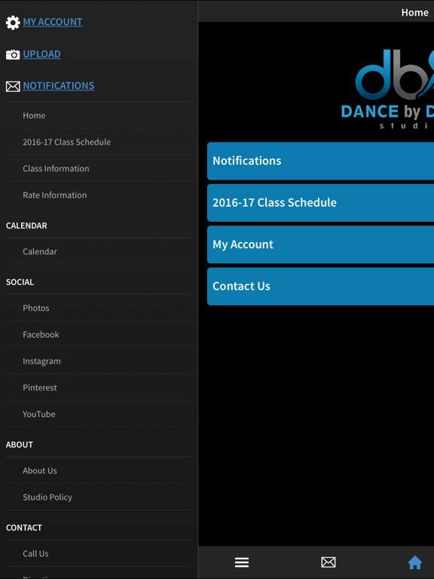Open About Us menu item
Viewport: 434px width, 579px height.
pyautogui.click(x=99, y=471)
